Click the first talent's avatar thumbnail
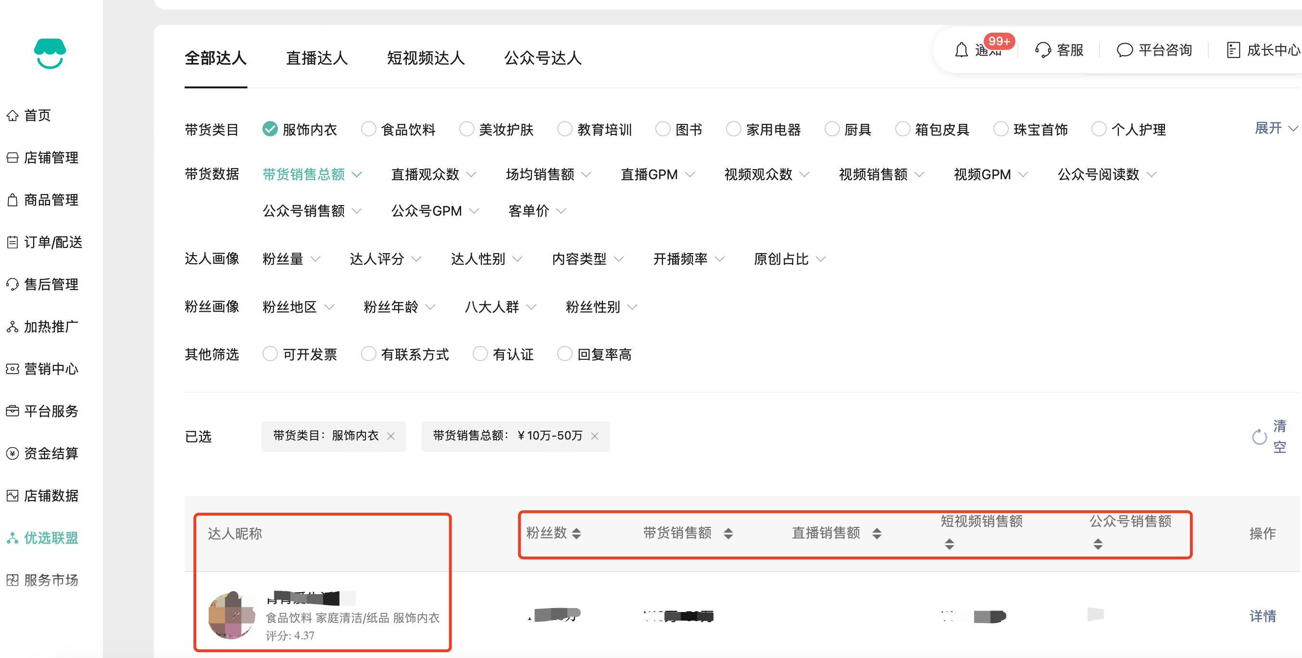The height and width of the screenshot is (658, 1302). coord(231,616)
